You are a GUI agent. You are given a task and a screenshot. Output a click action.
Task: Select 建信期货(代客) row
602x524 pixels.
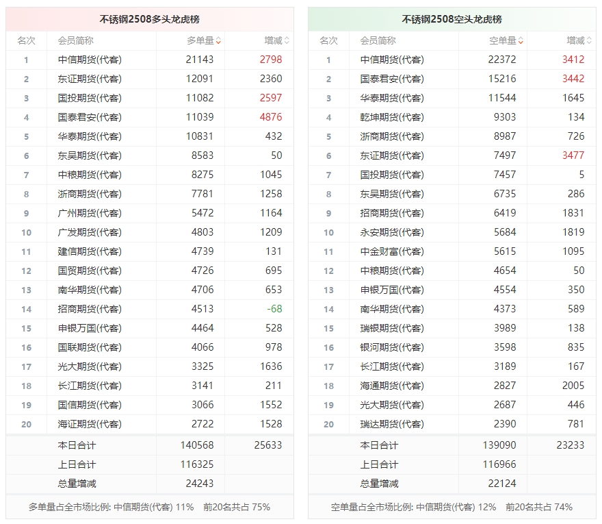(150, 252)
